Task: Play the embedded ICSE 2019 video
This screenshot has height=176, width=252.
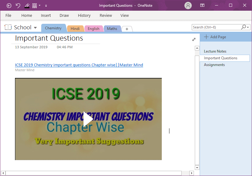Action: [x=88, y=119]
